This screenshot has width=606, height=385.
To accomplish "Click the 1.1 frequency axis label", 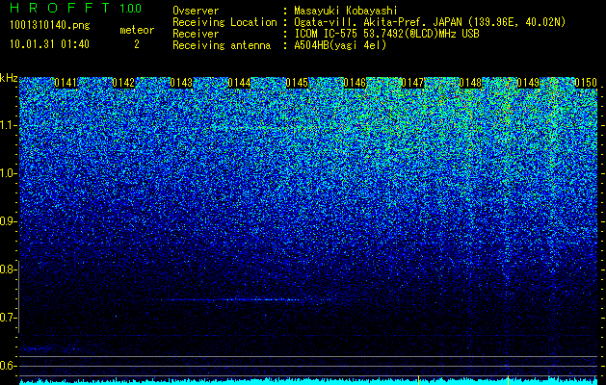I will [x=8, y=125].
